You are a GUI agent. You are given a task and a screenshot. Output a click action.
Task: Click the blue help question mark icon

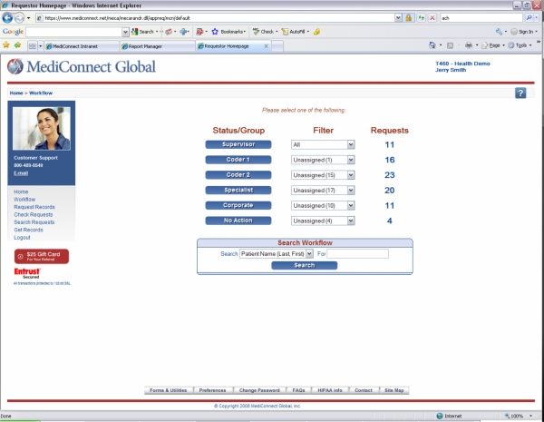tap(520, 93)
